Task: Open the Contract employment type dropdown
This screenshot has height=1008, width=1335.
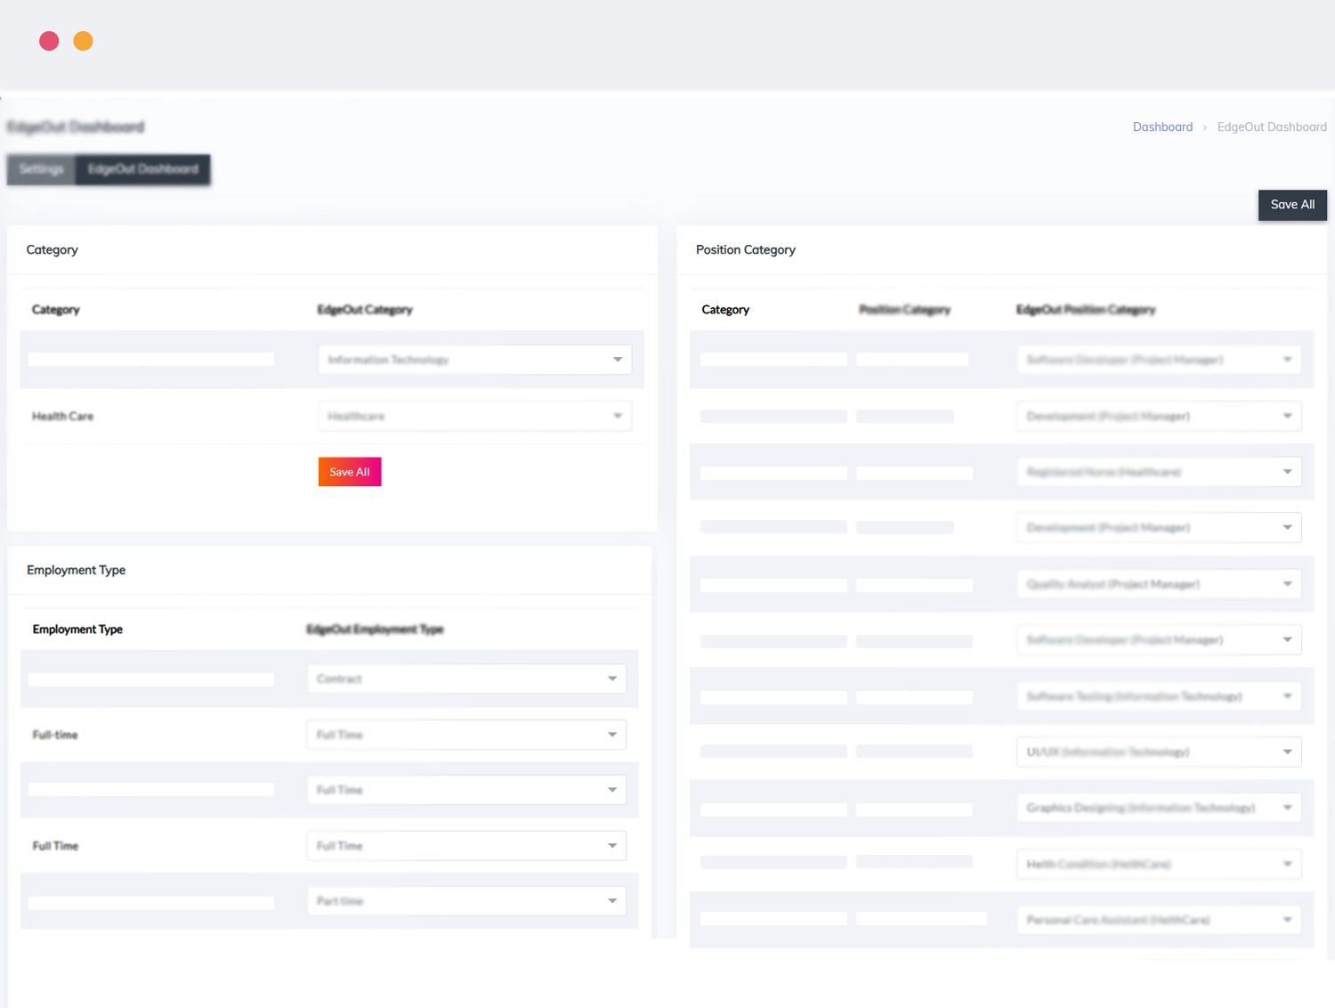Action: click(466, 679)
